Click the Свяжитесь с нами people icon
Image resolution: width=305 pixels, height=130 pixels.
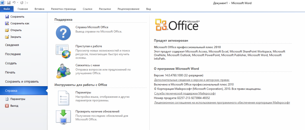(63, 70)
